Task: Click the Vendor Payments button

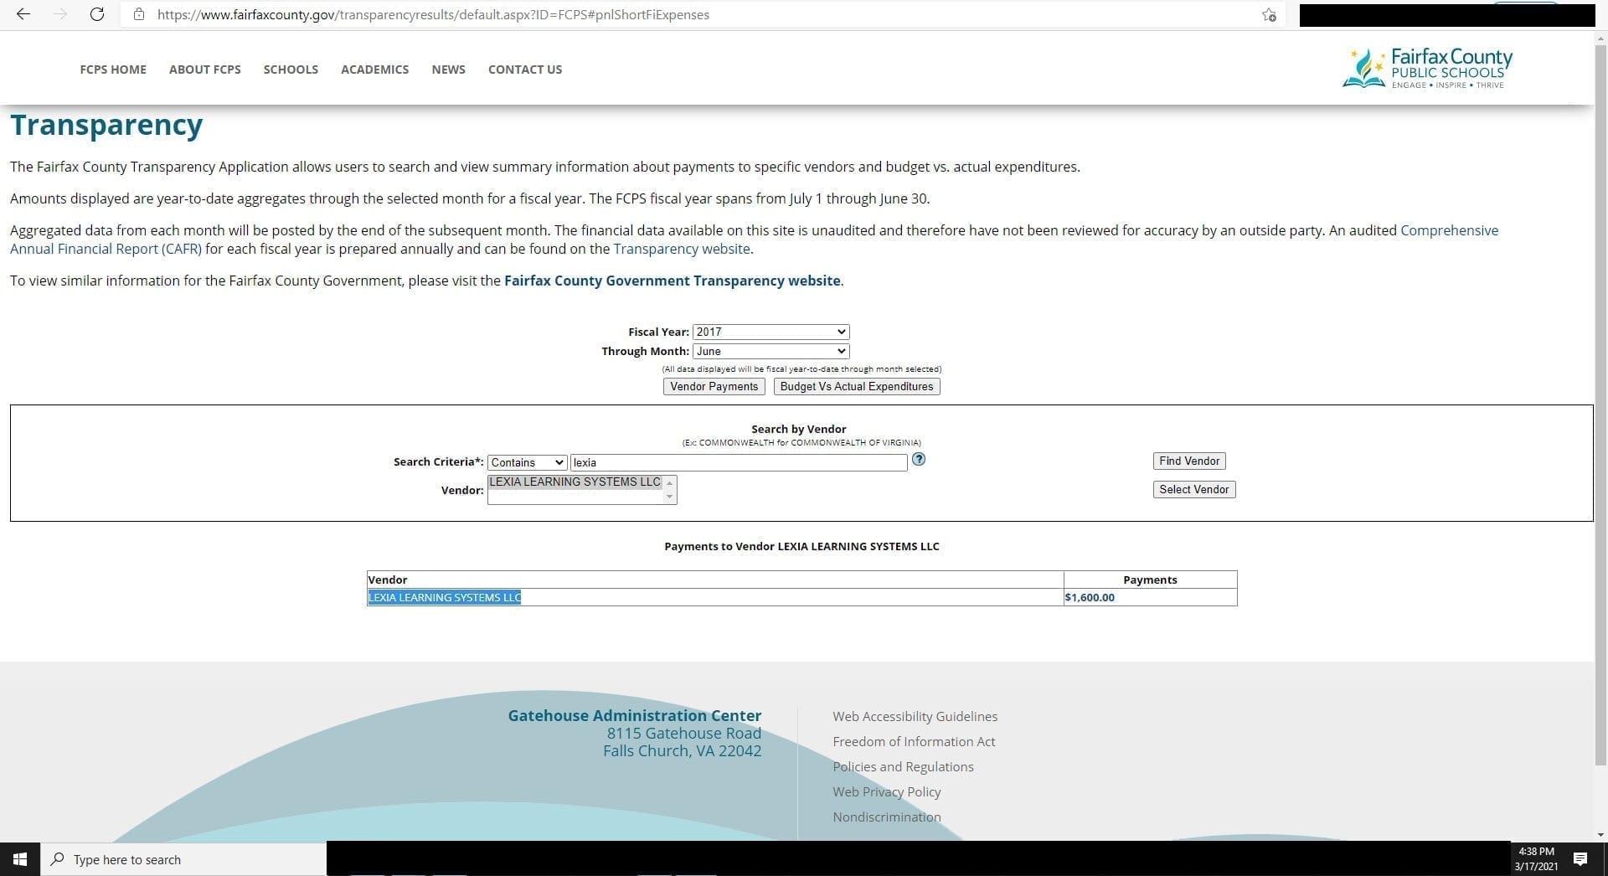Action: [714, 386]
